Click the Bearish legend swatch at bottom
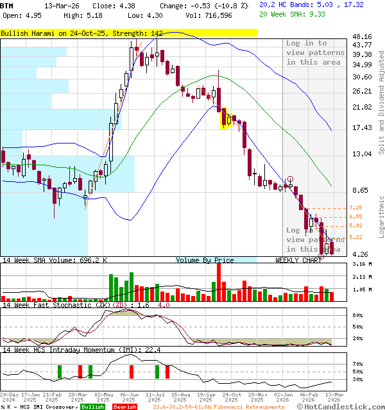The image size is (385, 410). (123, 407)
